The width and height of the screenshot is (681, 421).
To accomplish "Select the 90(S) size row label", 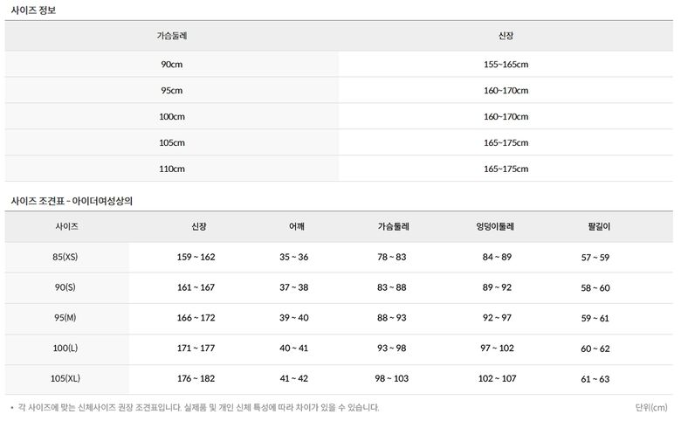I will (66, 287).
